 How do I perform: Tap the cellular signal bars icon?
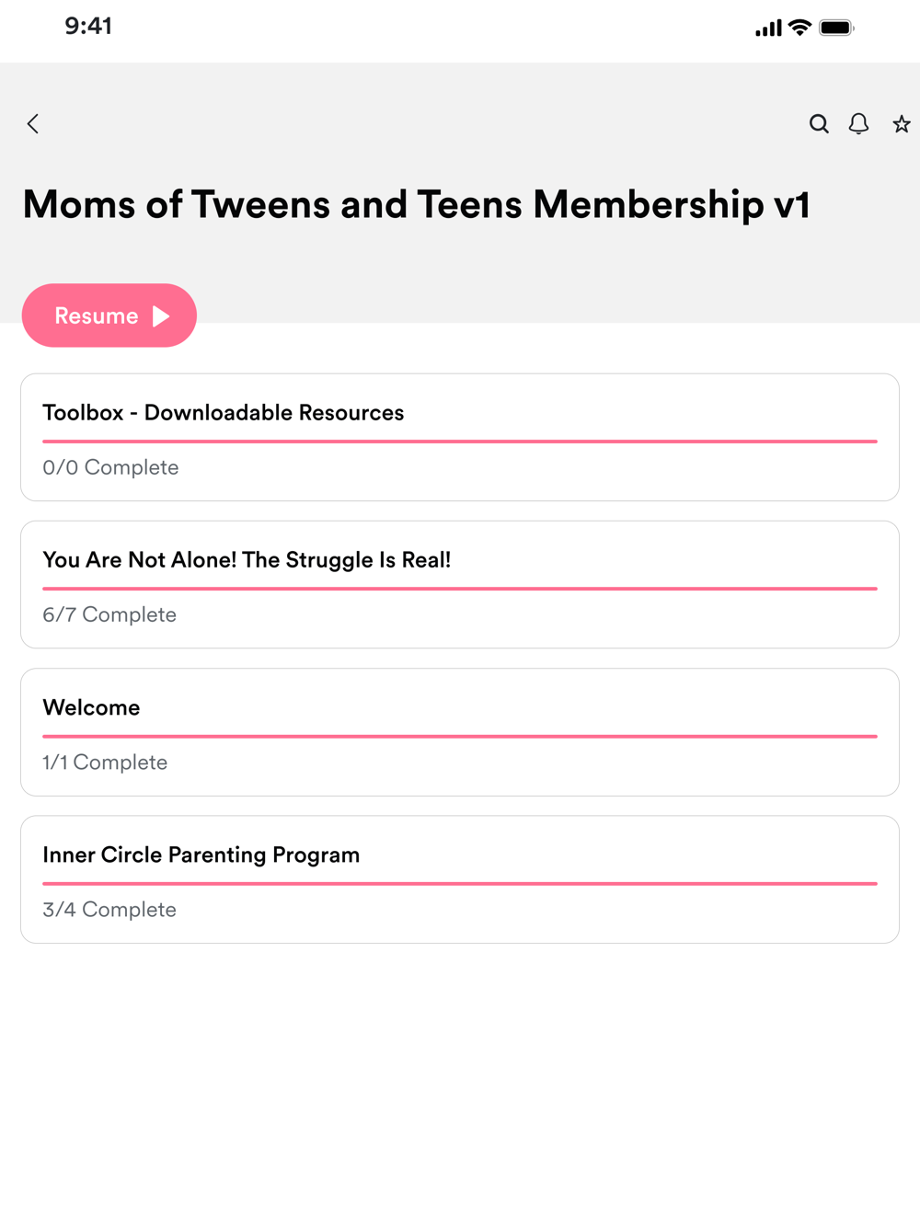(x=768, y=29)
